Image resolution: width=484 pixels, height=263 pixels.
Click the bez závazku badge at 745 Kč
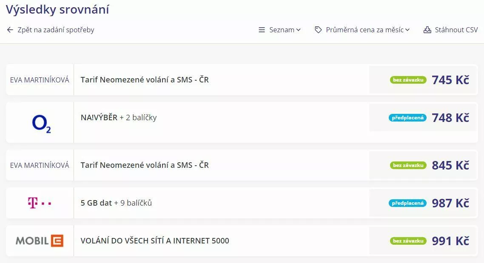tap(408, 80)
